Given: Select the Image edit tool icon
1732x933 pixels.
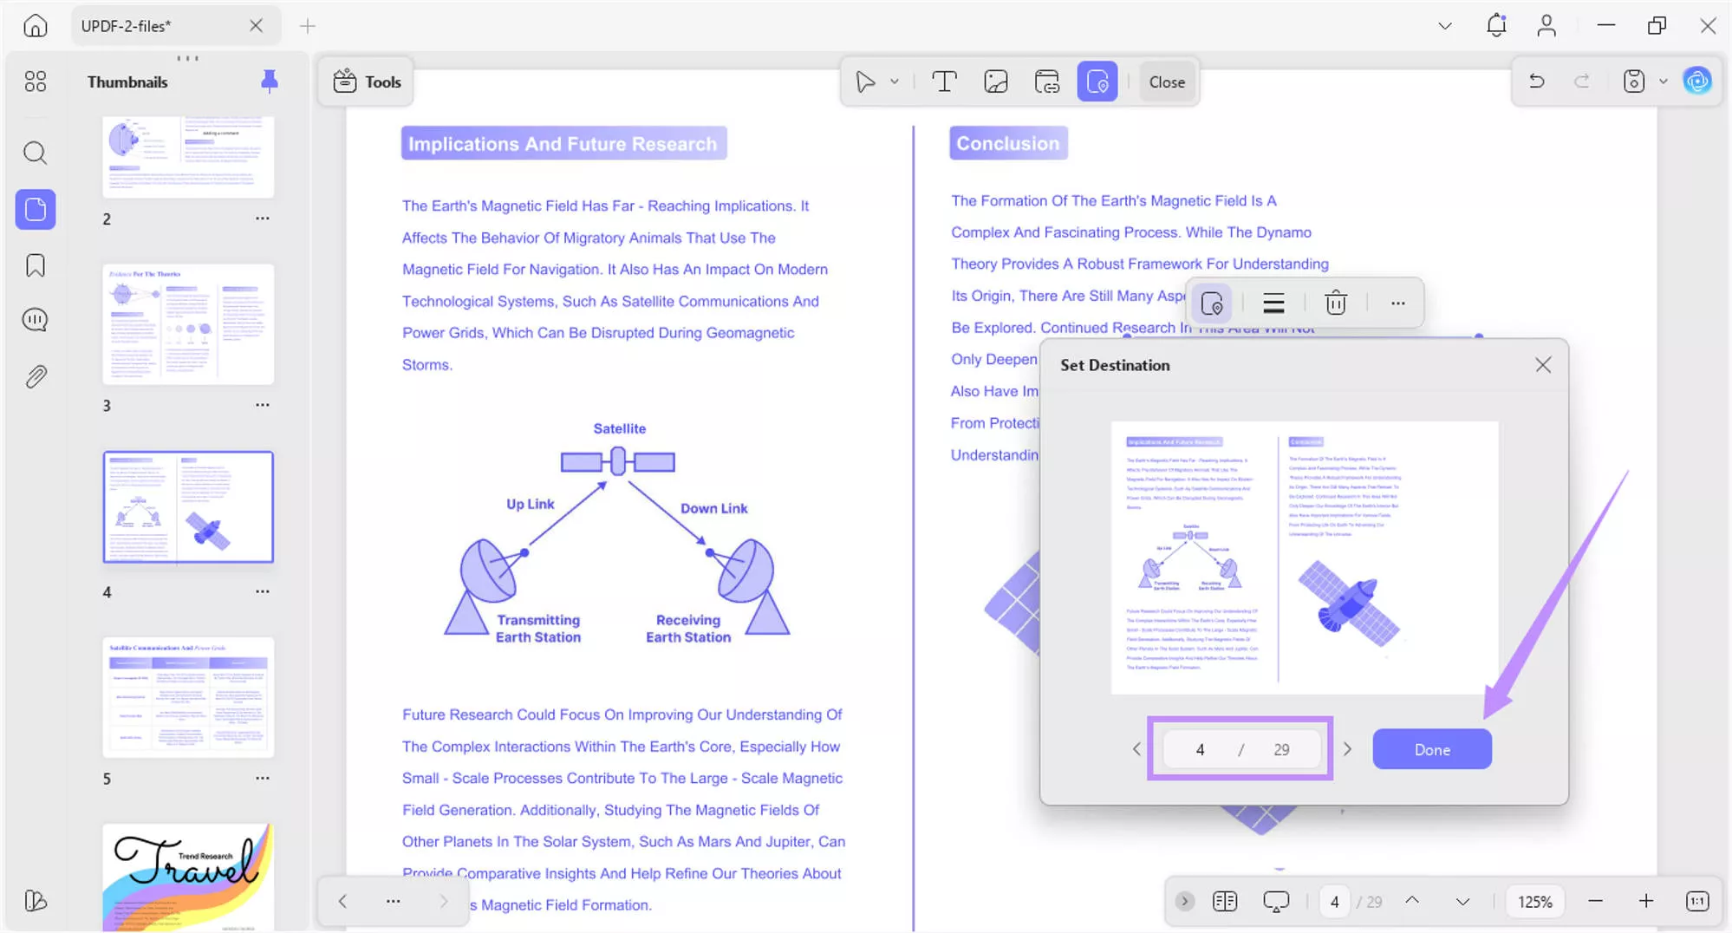Looking at the screenshot, I should tap(995, 82).
